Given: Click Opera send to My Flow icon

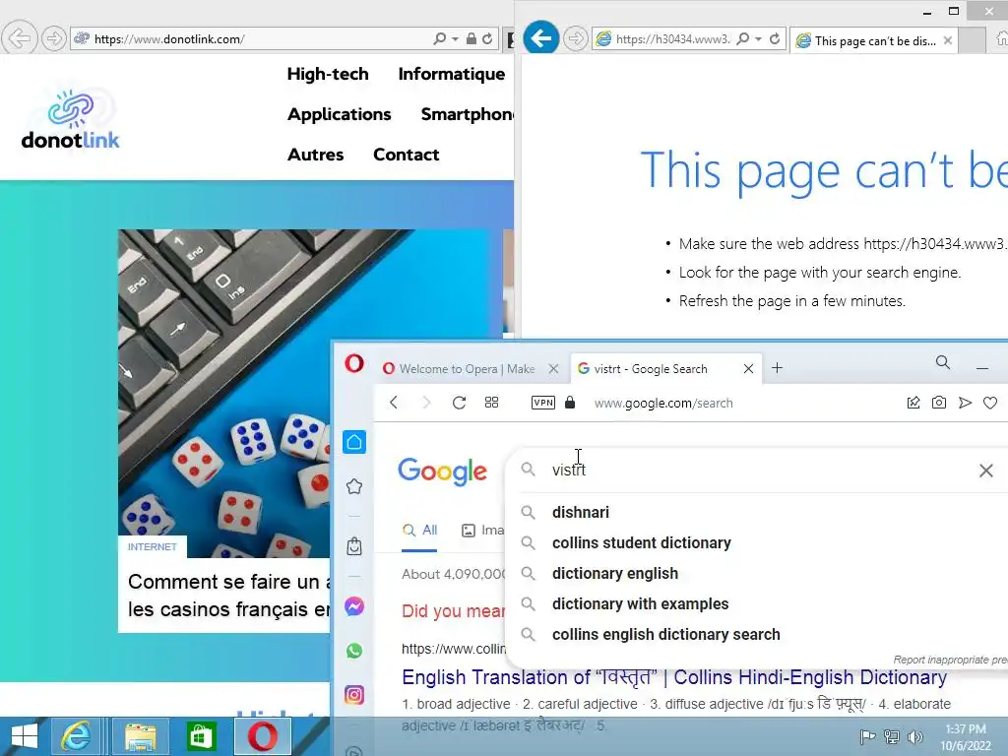Looking at the screenshot, I should (x=965, y=403).
